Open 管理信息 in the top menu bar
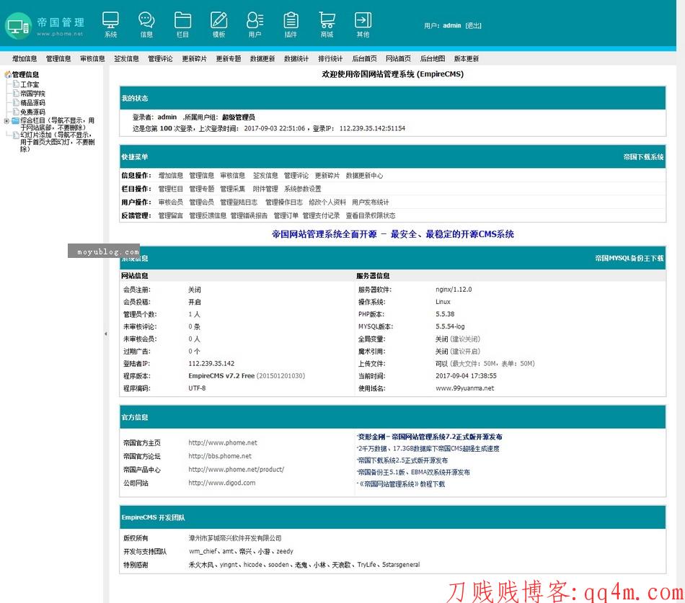Image resolution: width=685 pixels, height=603 pixels. click(x=58, y=58)
